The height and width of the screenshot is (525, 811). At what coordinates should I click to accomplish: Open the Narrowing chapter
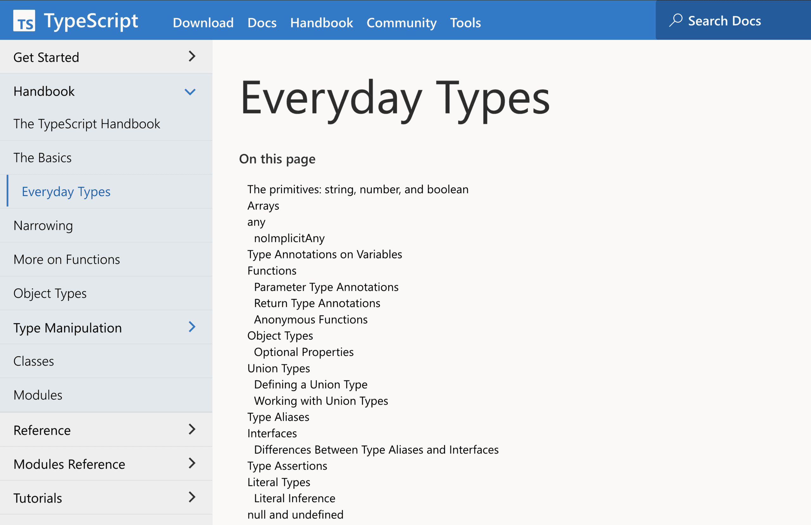(x=43, y=225)
